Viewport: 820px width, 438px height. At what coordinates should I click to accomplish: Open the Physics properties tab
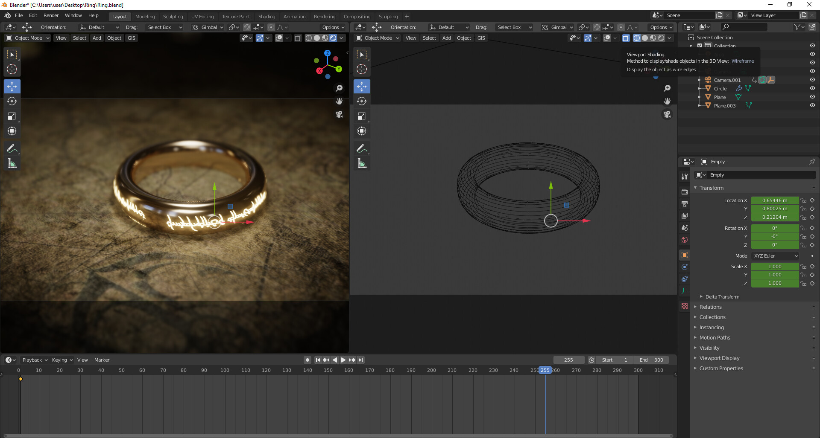[685, 267]
